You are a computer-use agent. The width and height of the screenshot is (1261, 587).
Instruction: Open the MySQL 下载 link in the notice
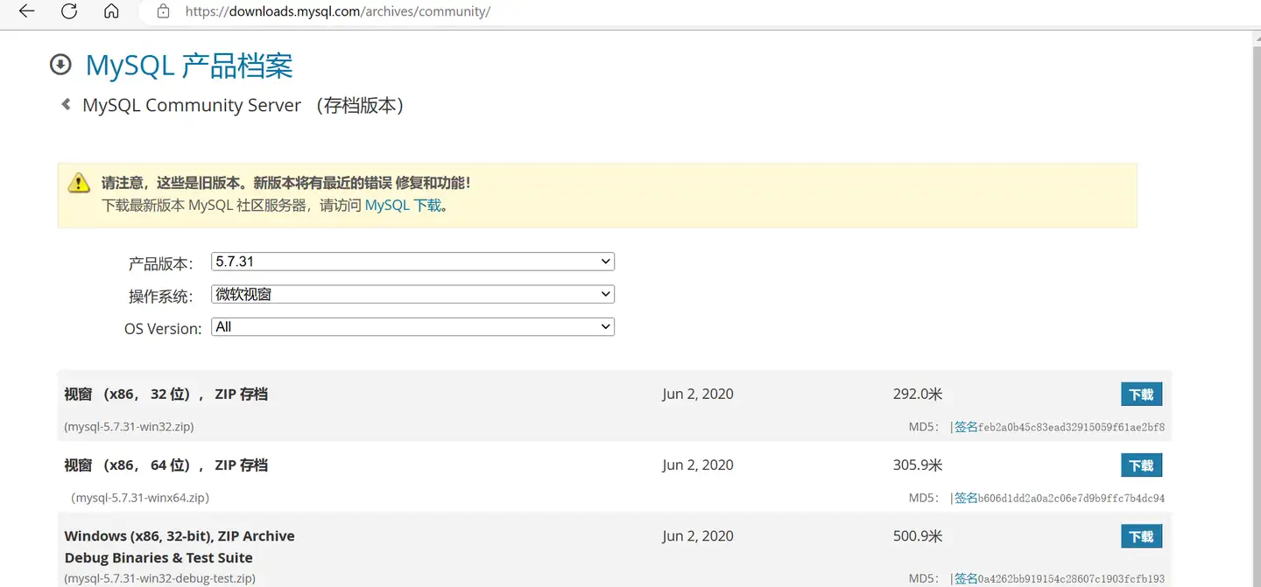(403, 206)
